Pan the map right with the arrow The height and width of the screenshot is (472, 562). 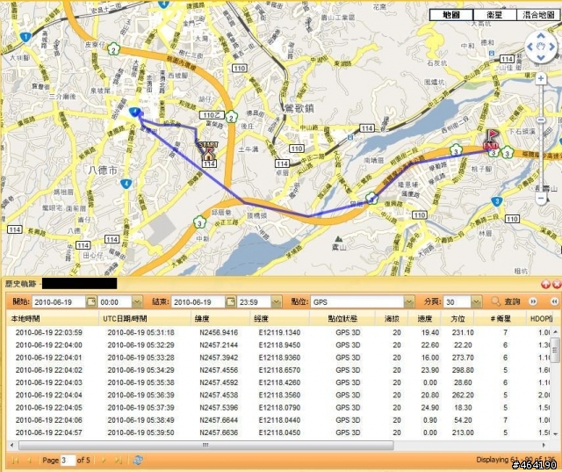552,47
